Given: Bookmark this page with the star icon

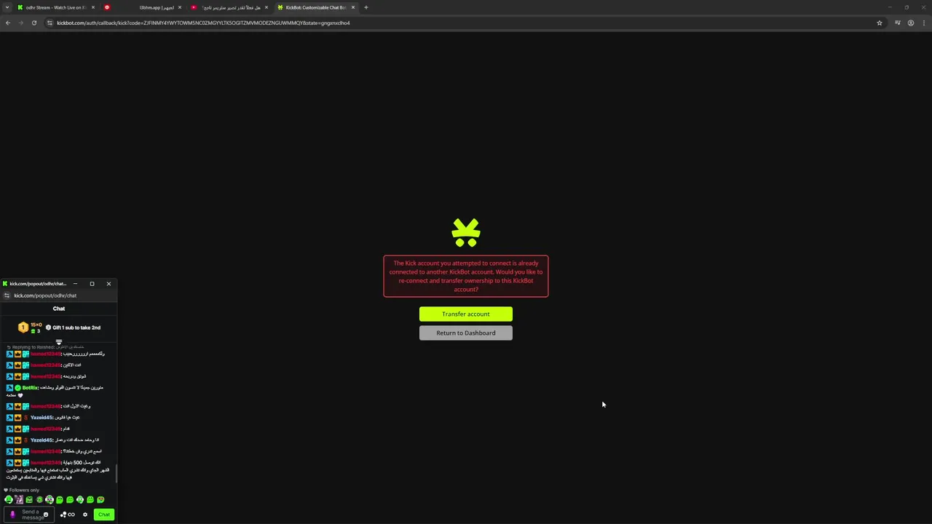Looking at the screenshot, I should 879,23.
